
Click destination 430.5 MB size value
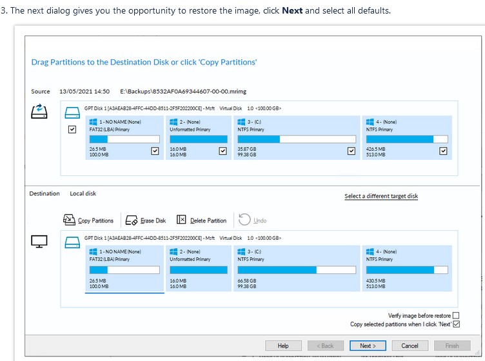click(376, 280)
